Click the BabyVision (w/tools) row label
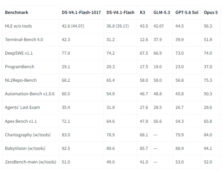Viewport: 223px width, 172px height. (25, 148)
